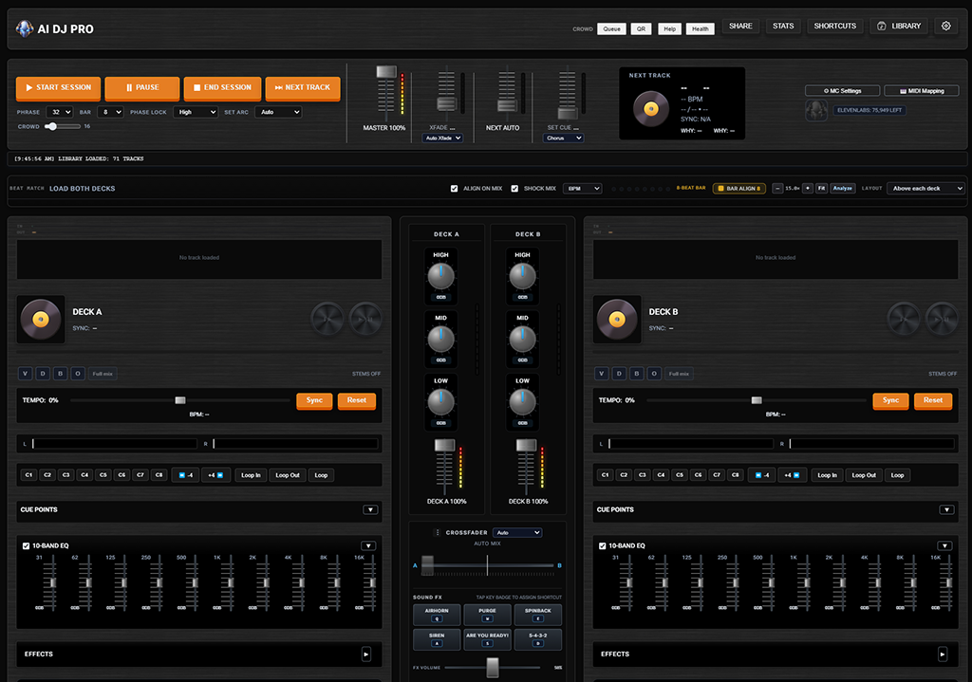The image size is (972, 682).
Task: Click Deck A second jog wheel
Action: [x=365, y=319]
